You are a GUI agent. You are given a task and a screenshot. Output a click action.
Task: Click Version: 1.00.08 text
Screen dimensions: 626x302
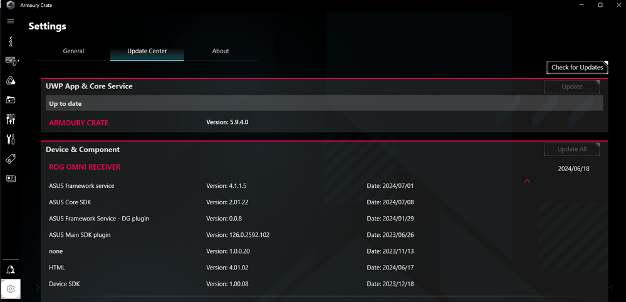(x=227, y=284)
